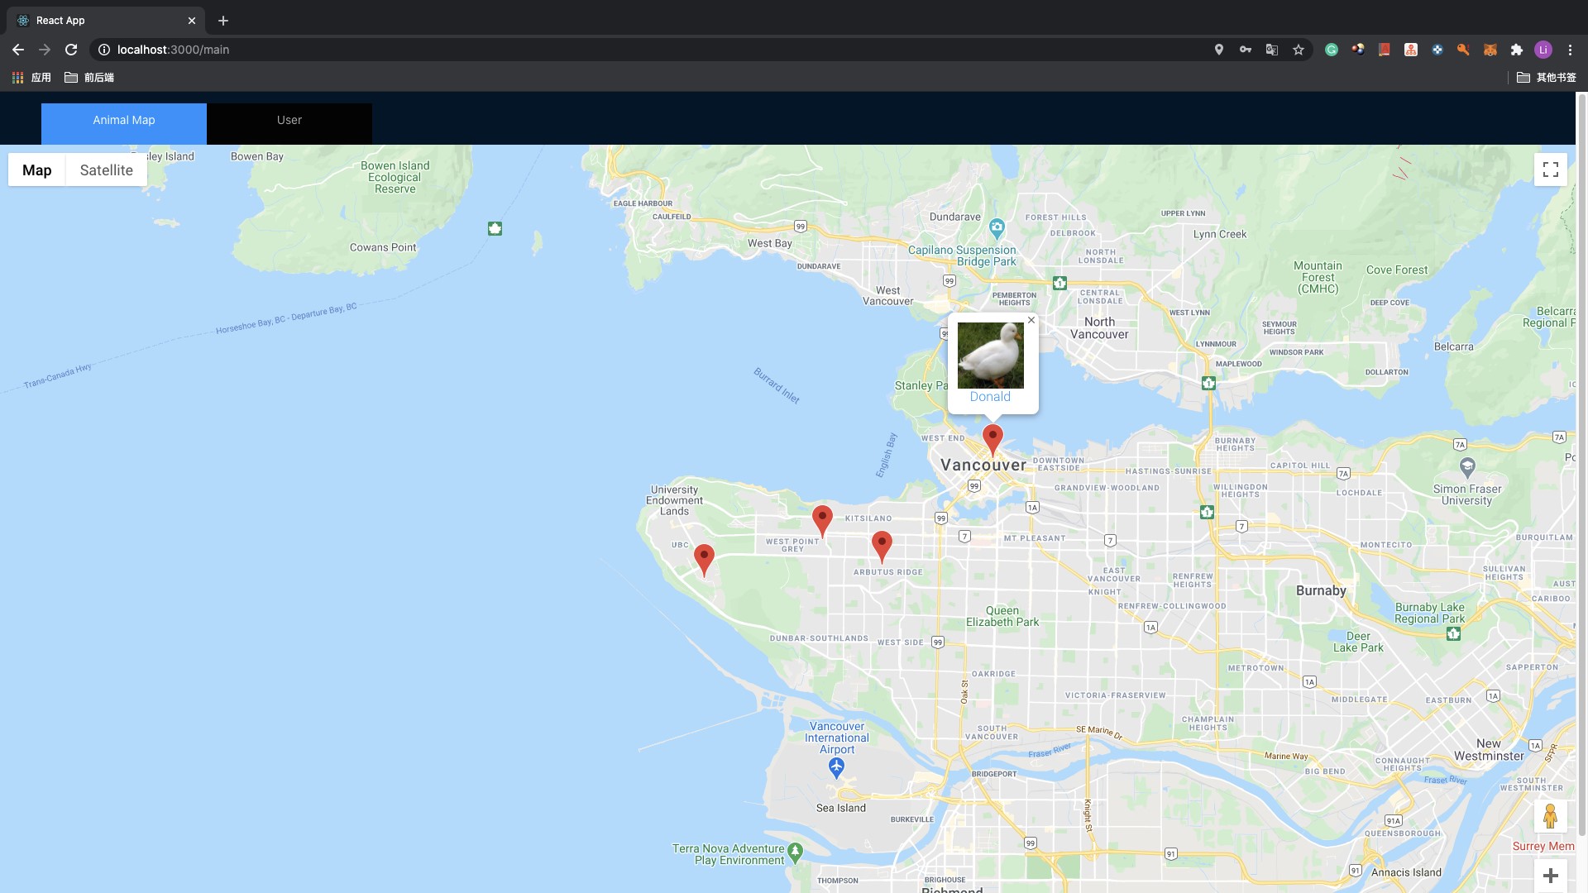The height and width of the screenshot is (893, 1588).
Task: Click the duck photo thumbnail
Action: click(x=990, y=355)
